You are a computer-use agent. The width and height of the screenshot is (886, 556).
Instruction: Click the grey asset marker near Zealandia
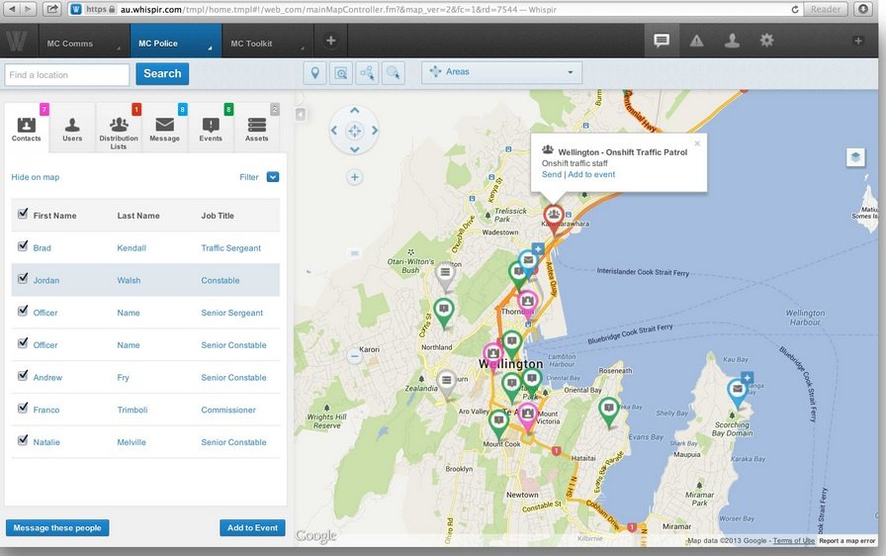[x=446, y=383]
